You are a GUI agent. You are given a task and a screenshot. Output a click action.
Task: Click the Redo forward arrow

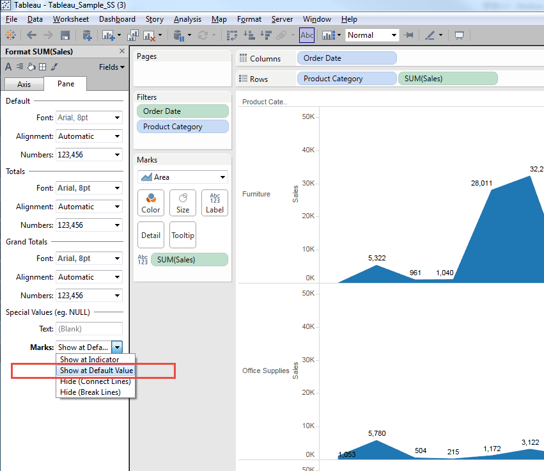pos(48,35)
